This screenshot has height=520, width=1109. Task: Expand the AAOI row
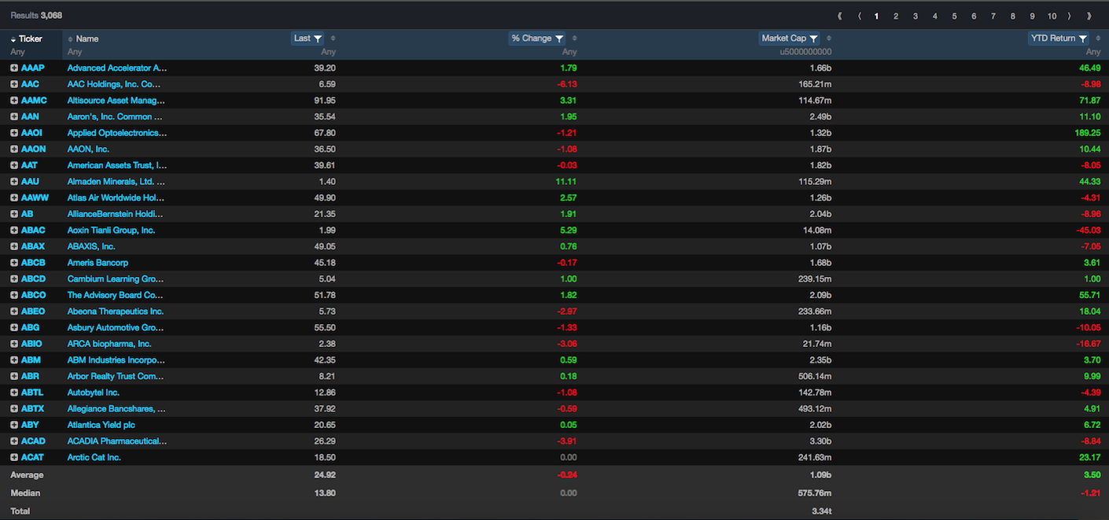coord(14,133)
